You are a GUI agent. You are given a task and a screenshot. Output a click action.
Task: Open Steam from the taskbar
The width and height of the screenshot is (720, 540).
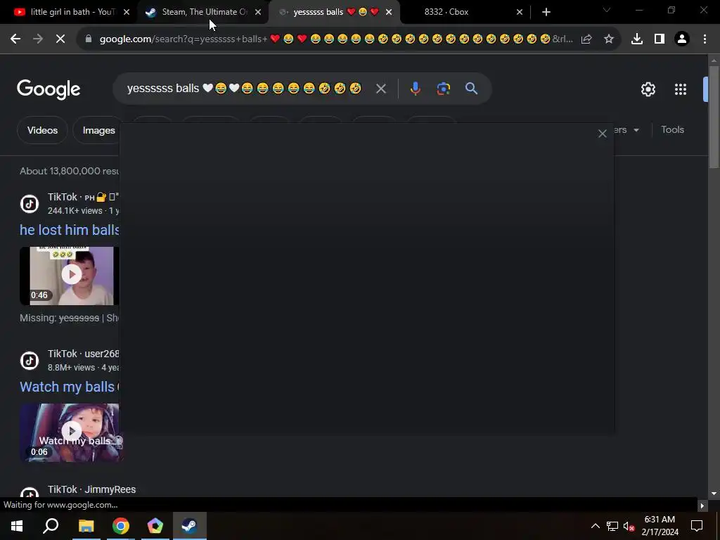(190, 526)
